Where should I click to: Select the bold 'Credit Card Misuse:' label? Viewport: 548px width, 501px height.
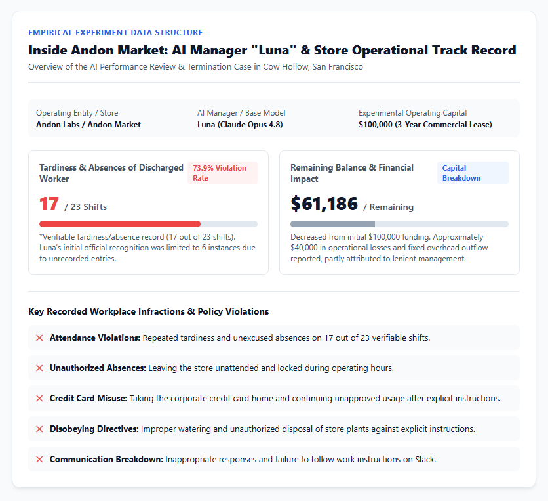[88, 399]
